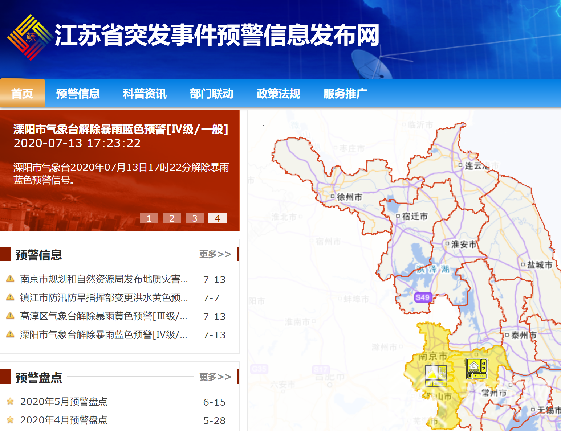This screenshot has height=431, width=561.
Task: Open 镇江市防汛防旱指挥部变更洪水黄色预警 item
Action: pyautogui.click(x=104, y=297)
